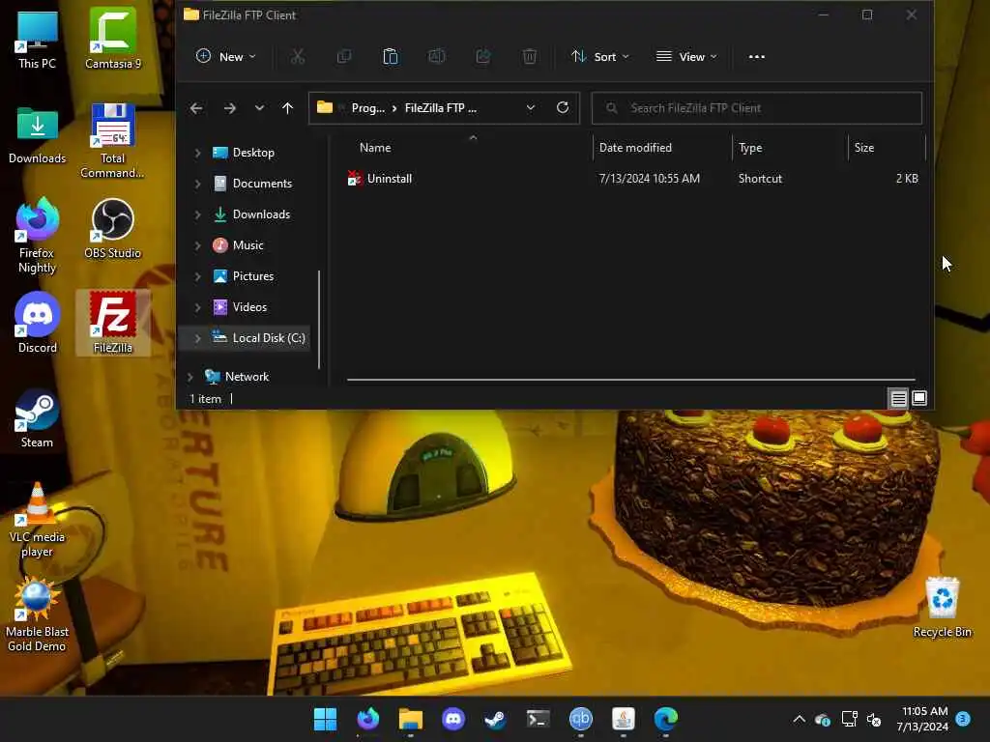Select the OBS Studio desktop icon

click(x=112, y=228)
